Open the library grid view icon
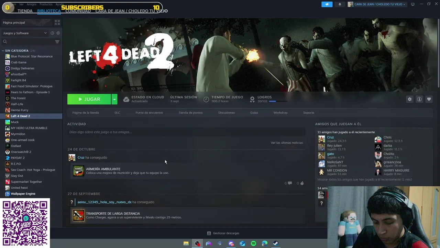 click(x=57, y=22)
